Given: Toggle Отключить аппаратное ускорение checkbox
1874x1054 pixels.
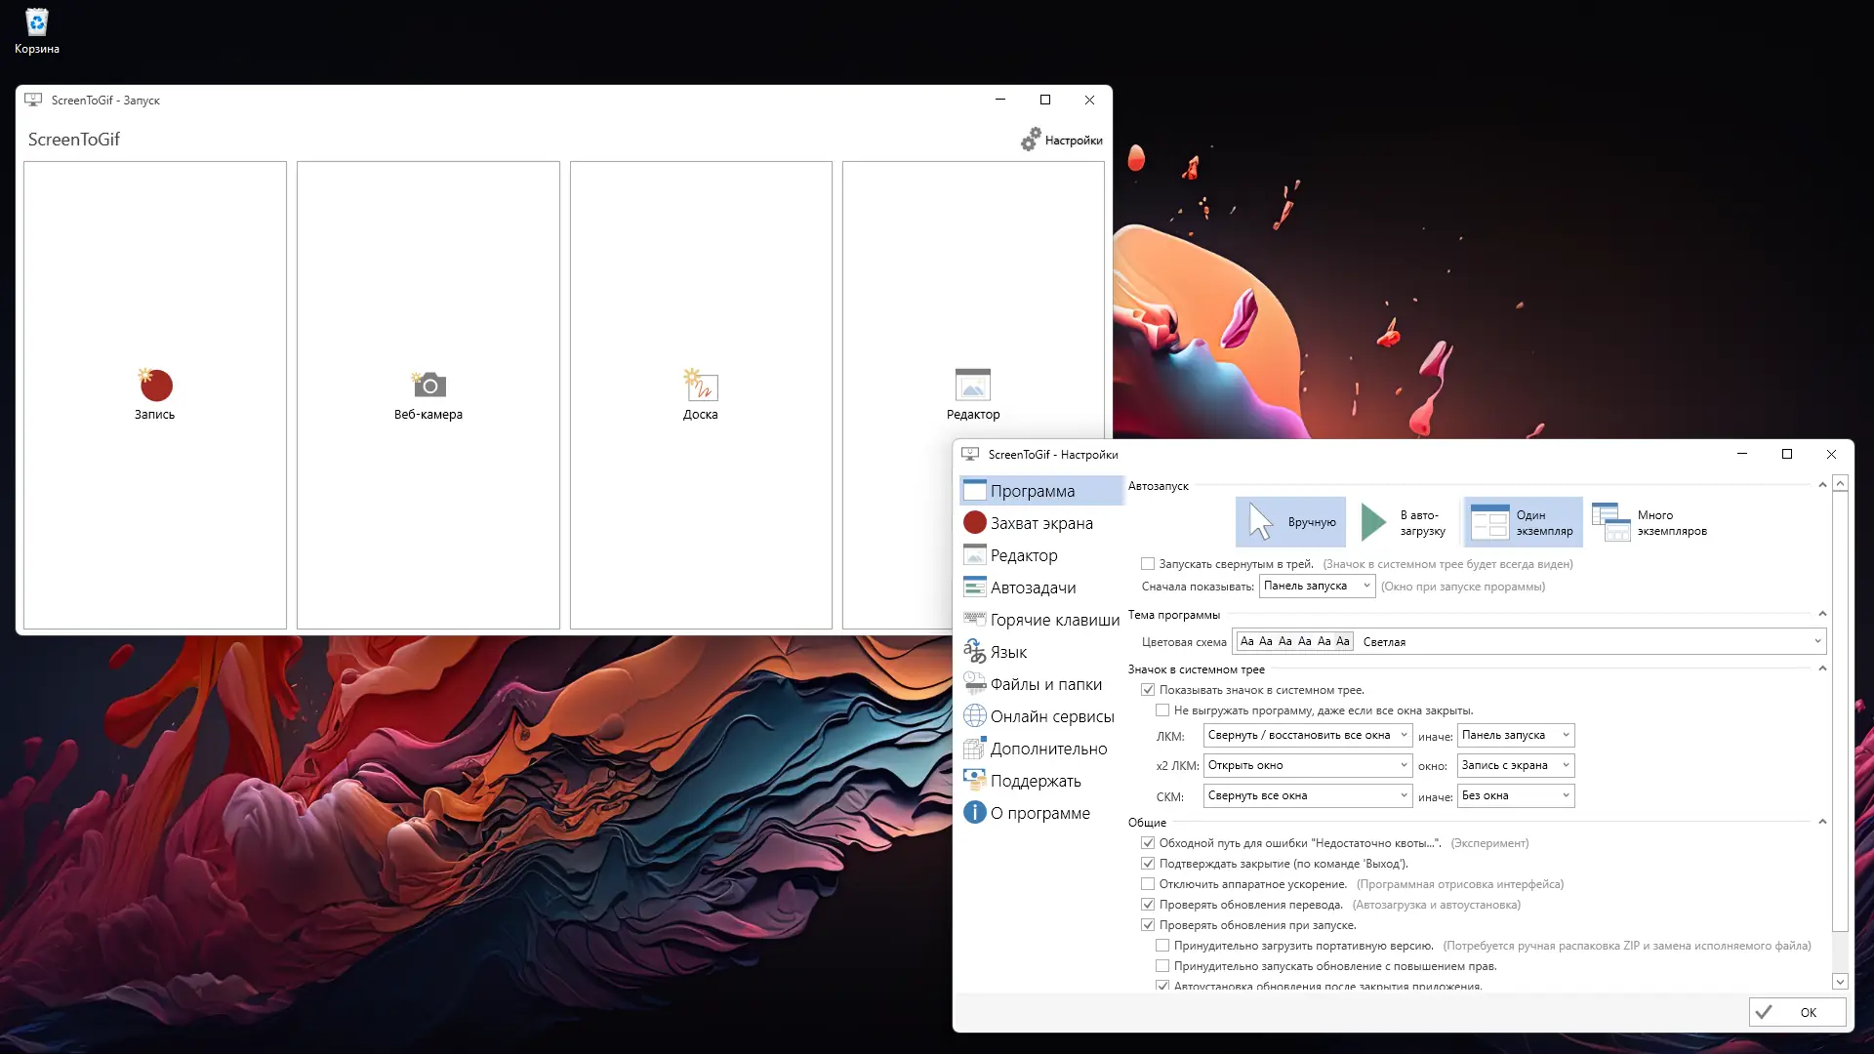Looking at the screenshot, I should point(1148,884).
